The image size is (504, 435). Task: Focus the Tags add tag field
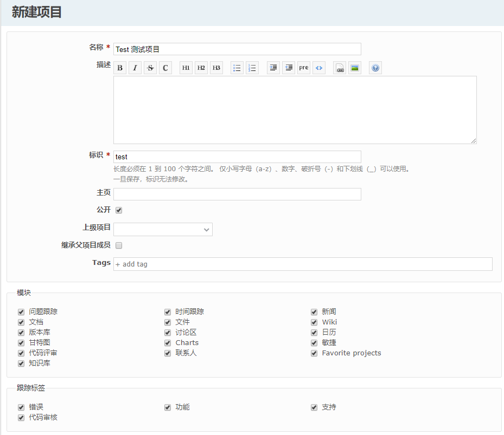302,264
